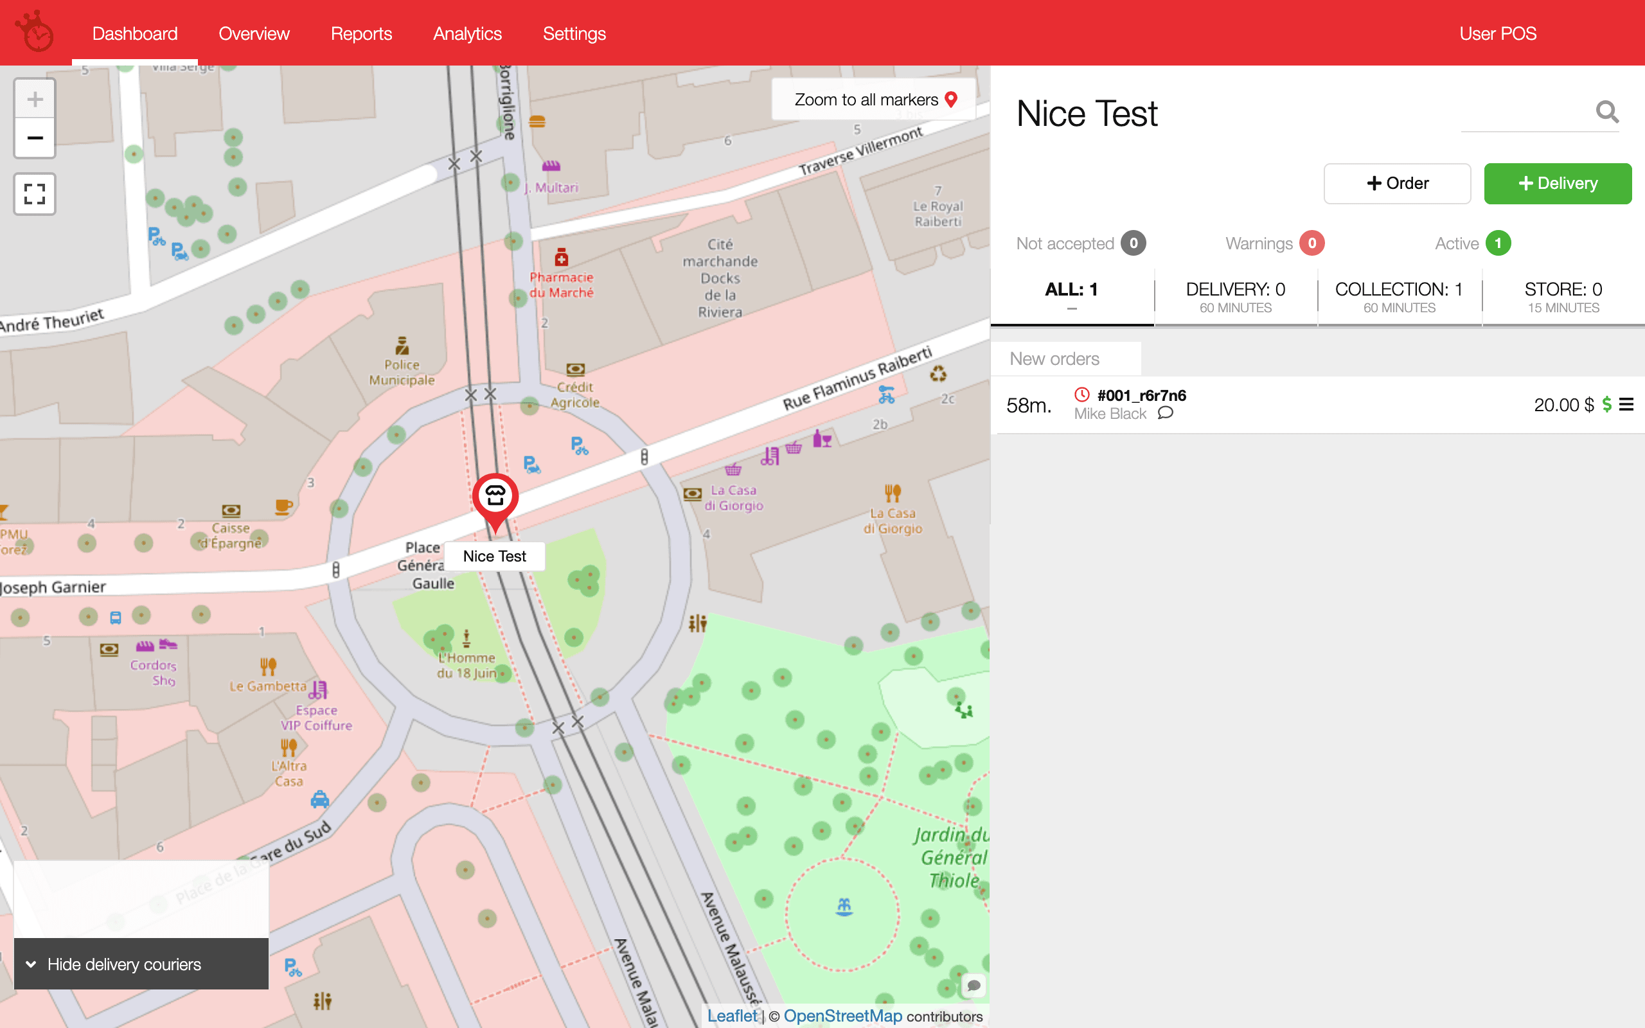This screenshot has width=1645, height=1028.
Task: Click the green + Delivery button
Action: [x=1558, y=183]
